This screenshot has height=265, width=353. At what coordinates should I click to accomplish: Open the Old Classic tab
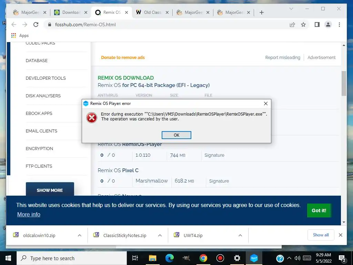pyautogui.click(x=153, y=12)
